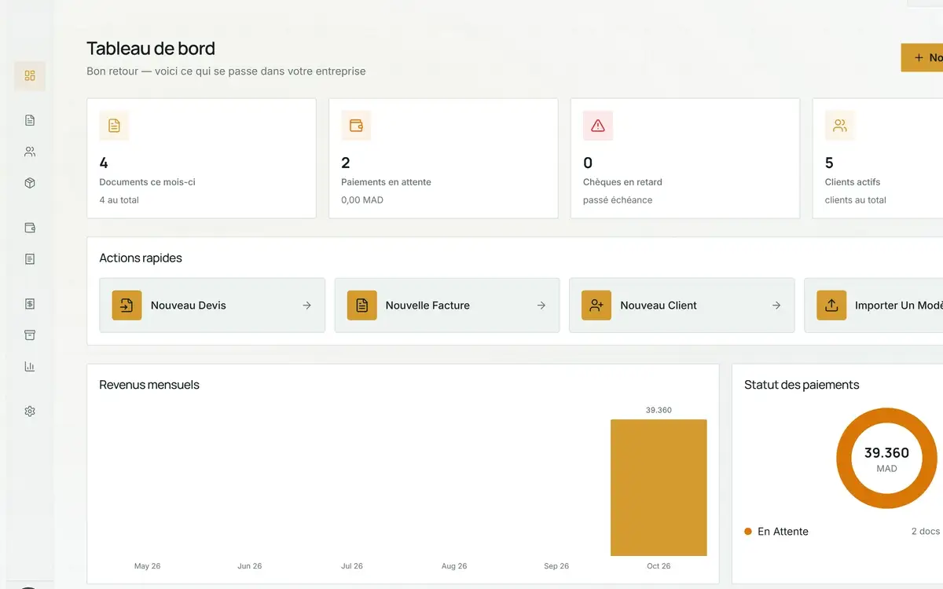Click the arrow on Nouveau Client card
This screenshot has height=589, width=943.
[776, 305]
